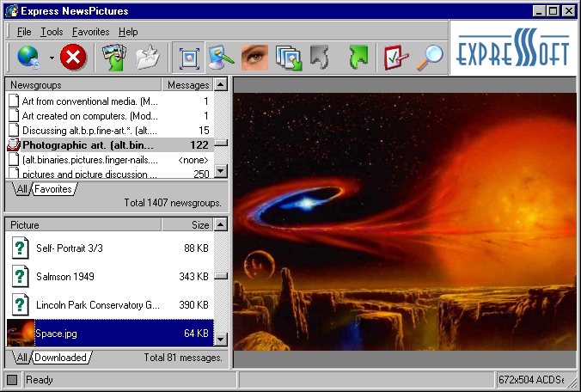This screenshot has width=581, height=392.
Task: Select 'Art created on computers' newsgroup
Action: (x=110, y=116)
